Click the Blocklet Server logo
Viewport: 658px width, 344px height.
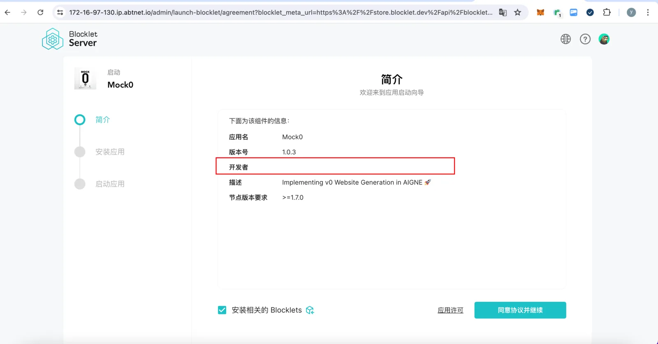click(x=70, y=39)
